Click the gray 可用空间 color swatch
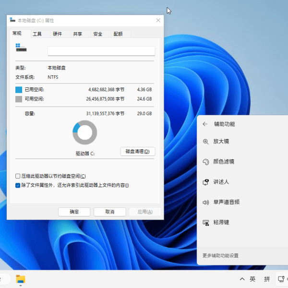This screenshot has width=288, height=288. [19, 99]
